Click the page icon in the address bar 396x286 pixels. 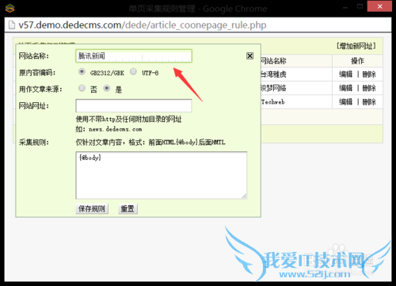click(12, 25)
